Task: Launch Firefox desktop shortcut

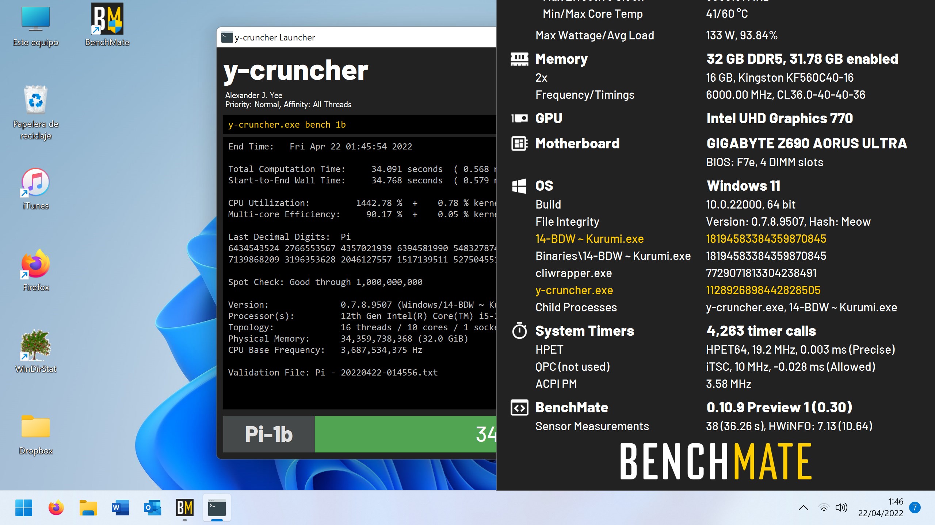Action: 35,271
